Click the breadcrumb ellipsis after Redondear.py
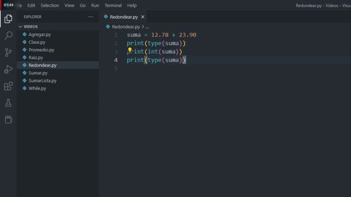Screen dimensions: 351x197 (x=147, y=27)
